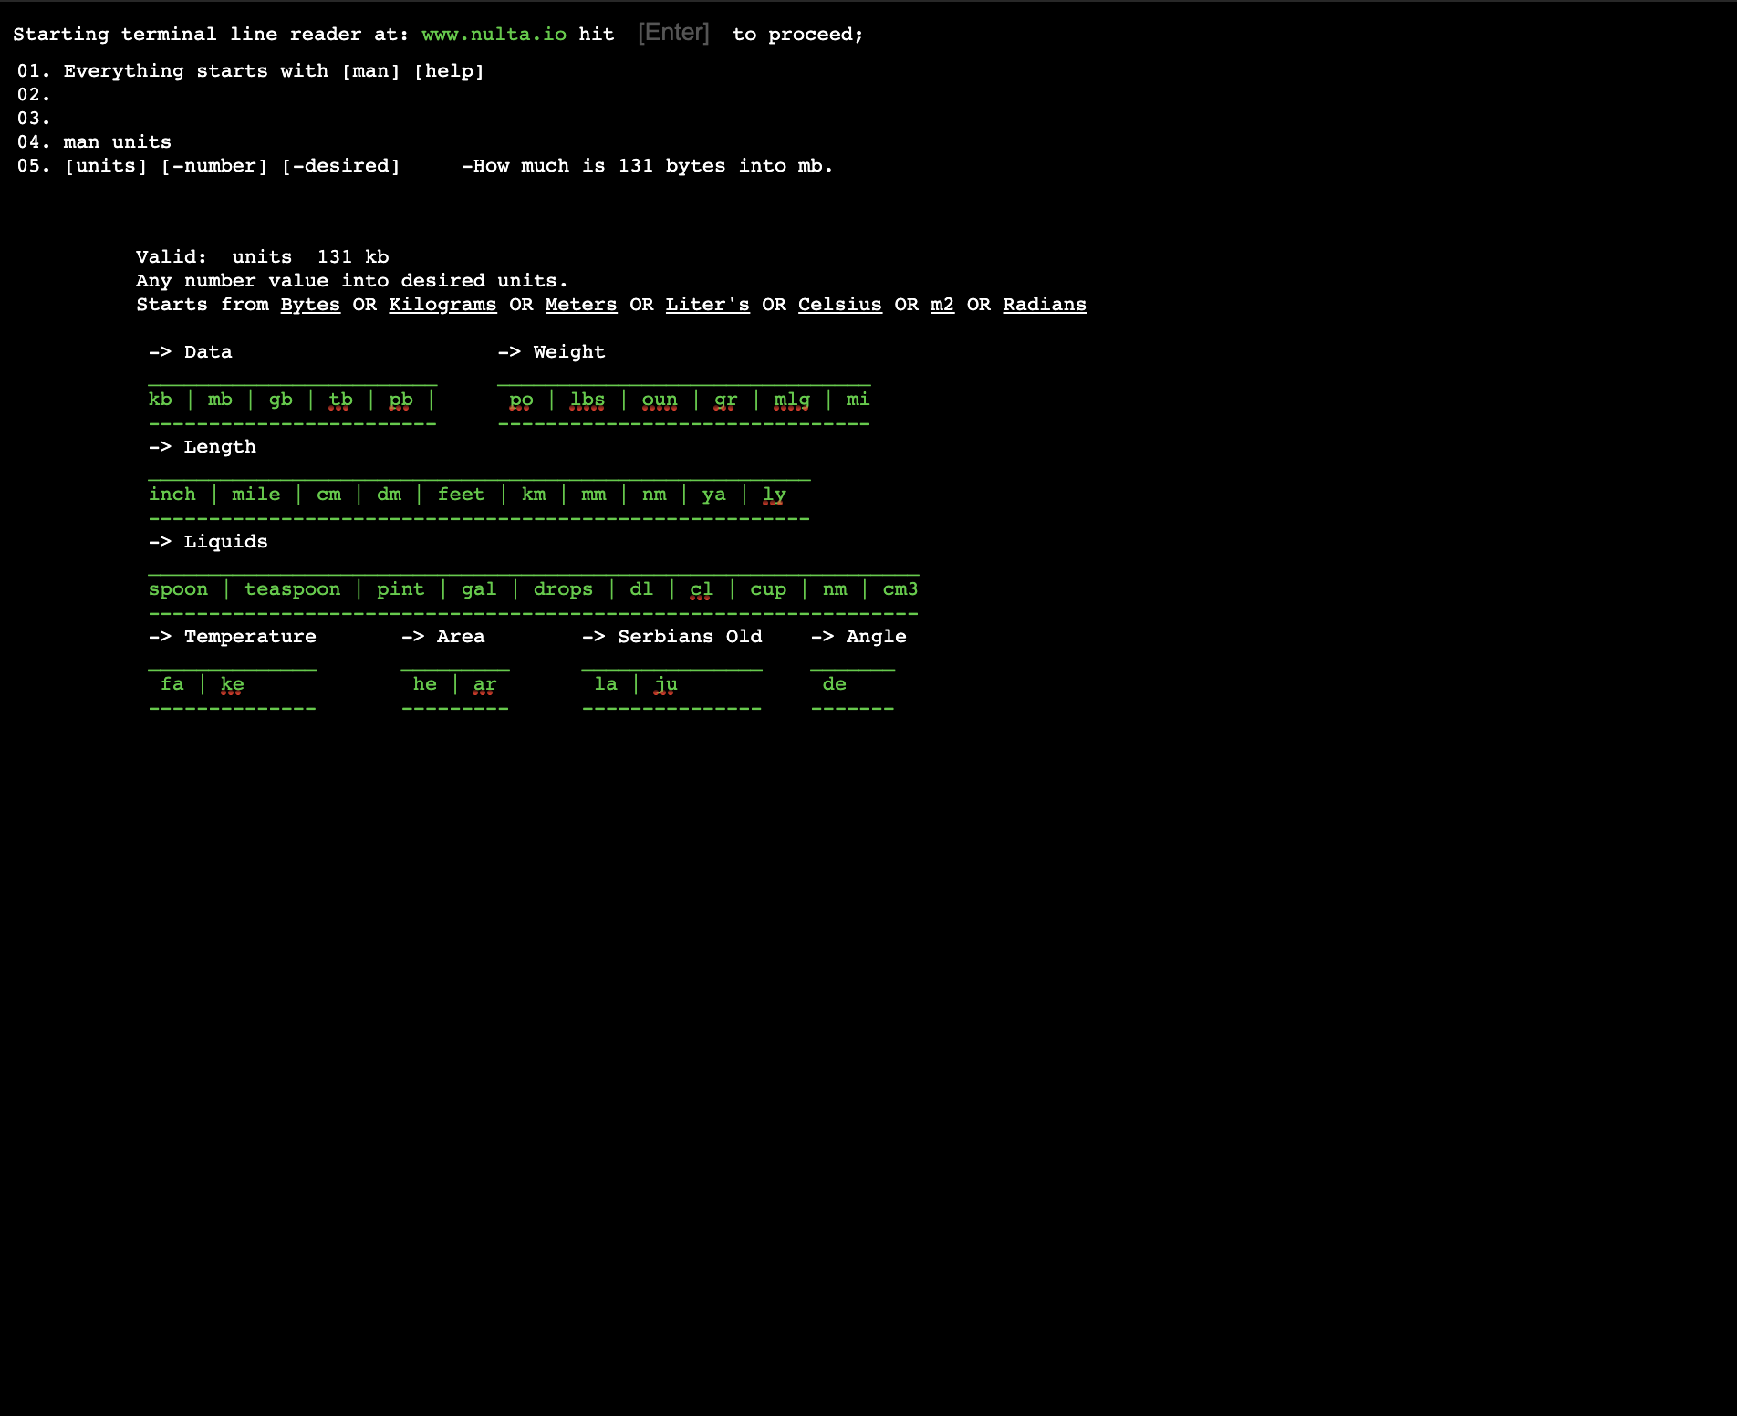
Task: Select the underlined 'Radians' text
Action: [1045, 305]
